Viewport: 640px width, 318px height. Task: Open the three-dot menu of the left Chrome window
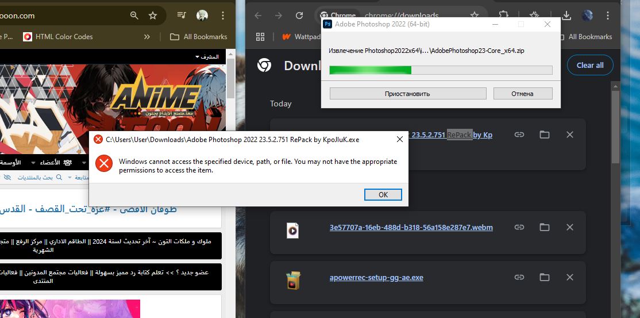click(x=223, y=16)
